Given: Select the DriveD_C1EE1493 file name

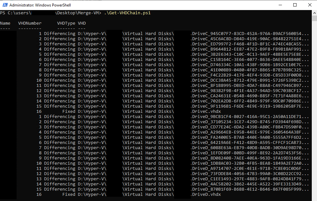Looking at the screenshot, I should tap(250, 179).
